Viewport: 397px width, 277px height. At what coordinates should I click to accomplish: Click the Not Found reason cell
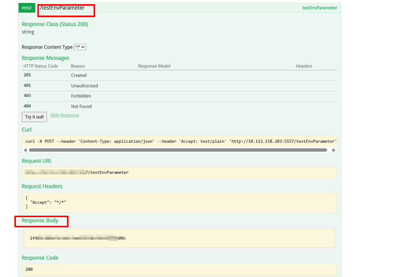(x=81, y=106)
